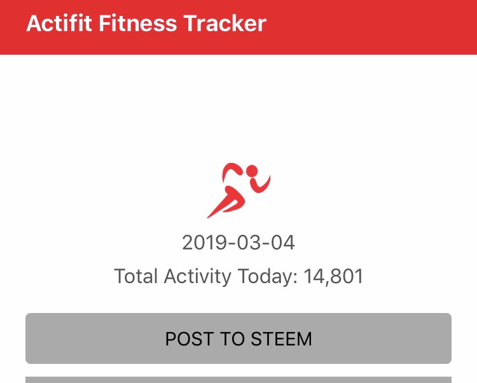This screenshot has height=383, width=477.
Task: Click the partially visible gray button below POST TO STEEM
Action: click(238, 380)
